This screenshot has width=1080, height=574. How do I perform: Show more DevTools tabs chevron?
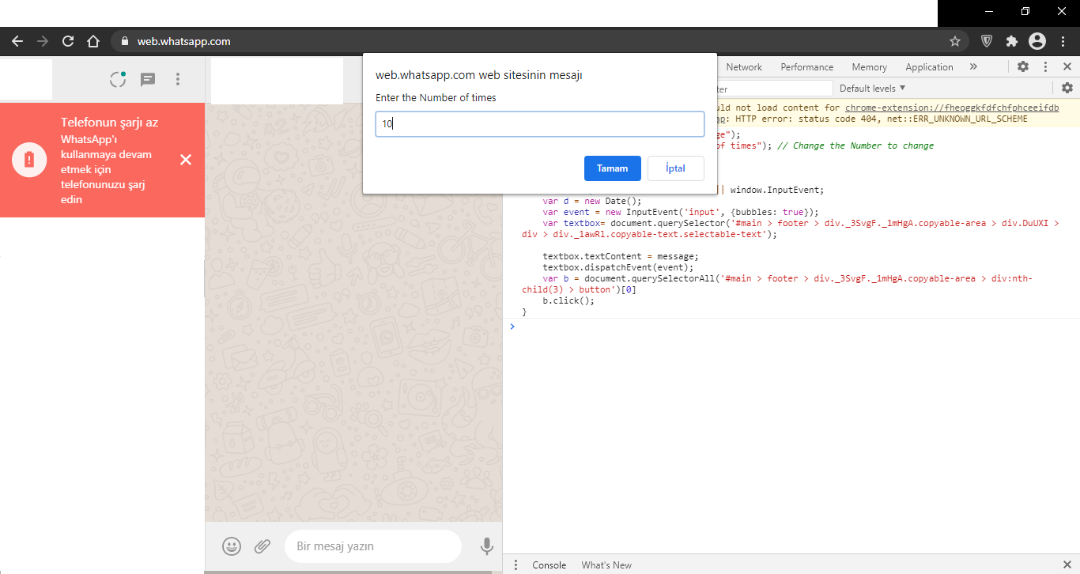973,67
